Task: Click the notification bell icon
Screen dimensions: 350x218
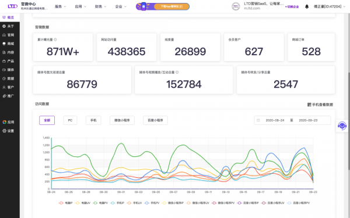Action: coord(307,6)
